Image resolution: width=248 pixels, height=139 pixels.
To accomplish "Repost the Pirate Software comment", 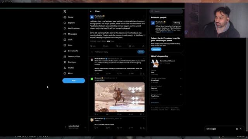I will pos(107,74).
